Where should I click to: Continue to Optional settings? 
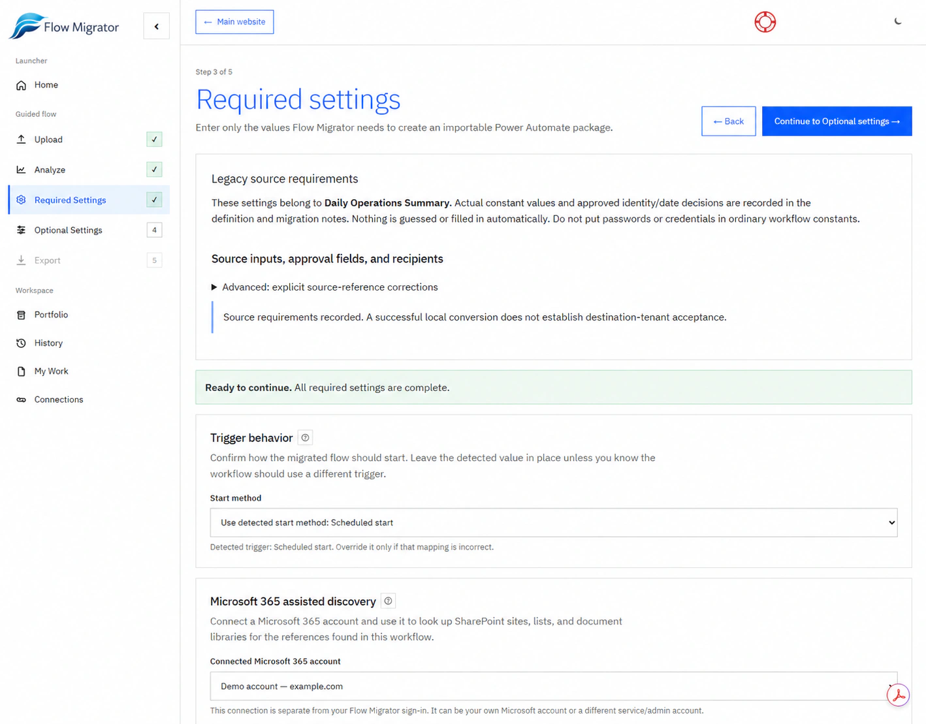(837, 121)
